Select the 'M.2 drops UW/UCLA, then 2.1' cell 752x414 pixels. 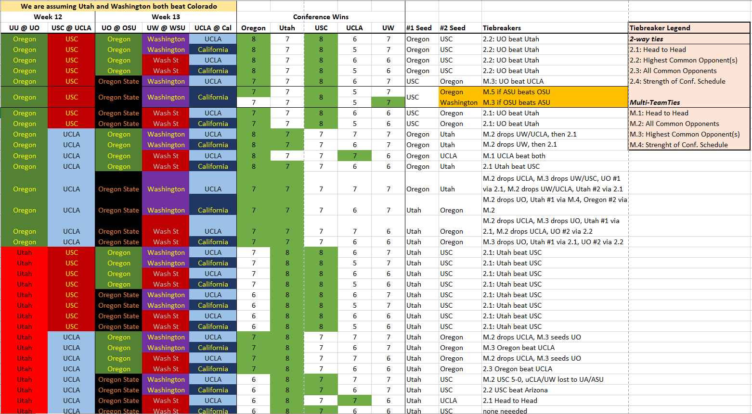[x=555, y=134]
